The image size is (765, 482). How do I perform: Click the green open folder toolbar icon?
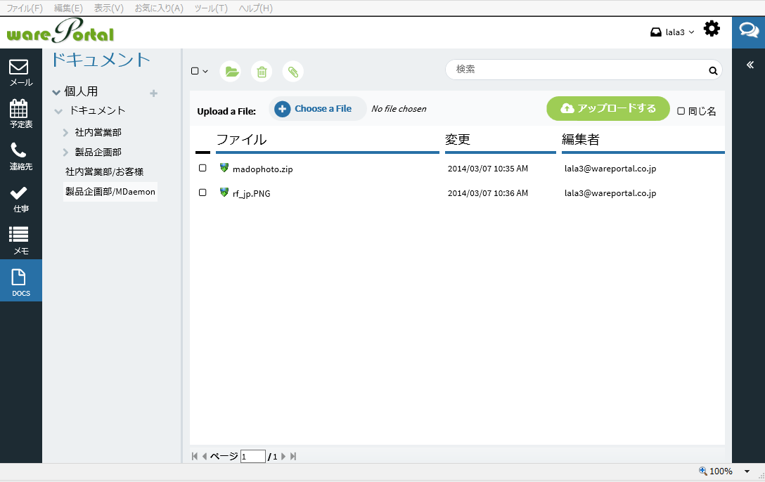click(x=231, y=71)
